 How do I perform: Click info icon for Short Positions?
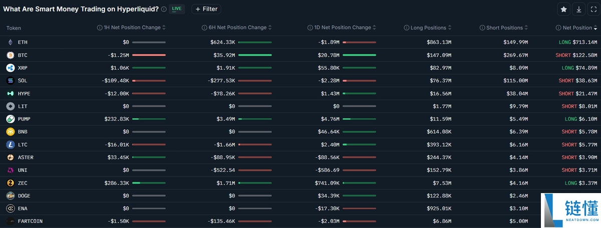482,28
